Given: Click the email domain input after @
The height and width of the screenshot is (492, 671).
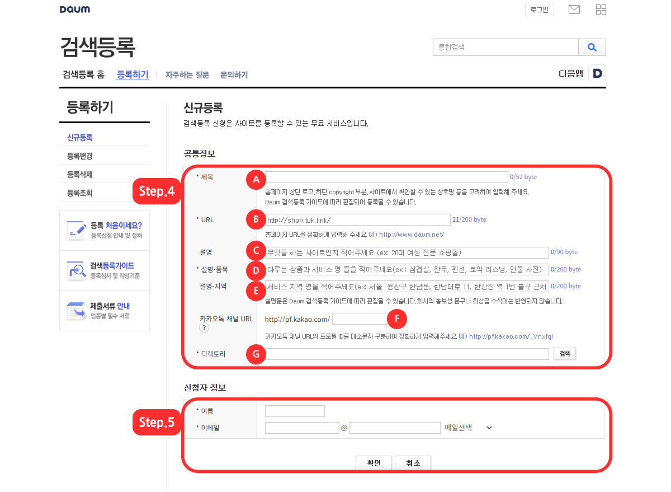Looking at the screenshot, I should pos(395,428).
